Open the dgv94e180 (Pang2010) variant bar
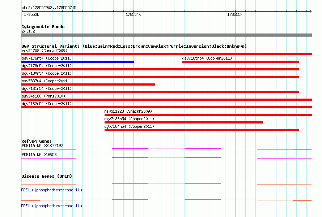This screenshot has width=322, height=217. [166, 100]
